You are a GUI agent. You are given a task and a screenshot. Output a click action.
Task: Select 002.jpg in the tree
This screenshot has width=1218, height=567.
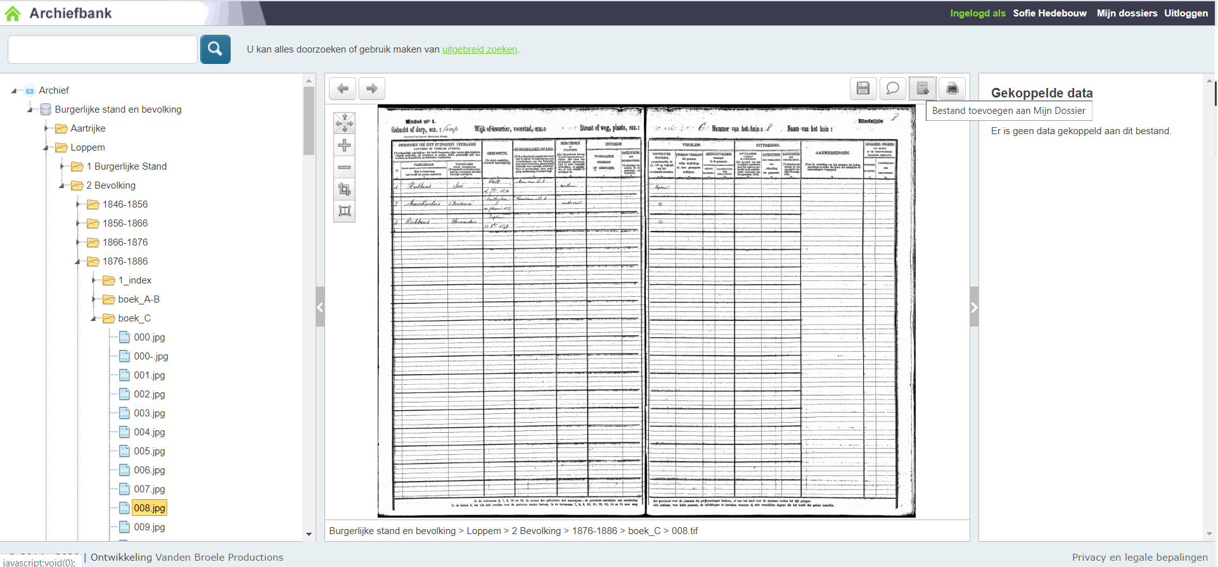pyautogui.click(x=150, y=394)
